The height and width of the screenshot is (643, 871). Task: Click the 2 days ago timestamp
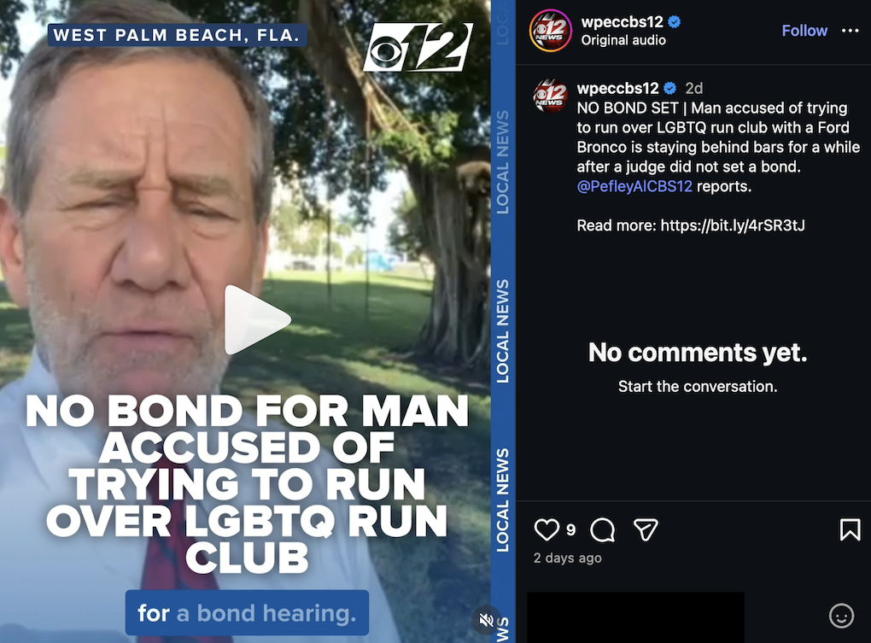pyautogui.click(x=567, y=558)
